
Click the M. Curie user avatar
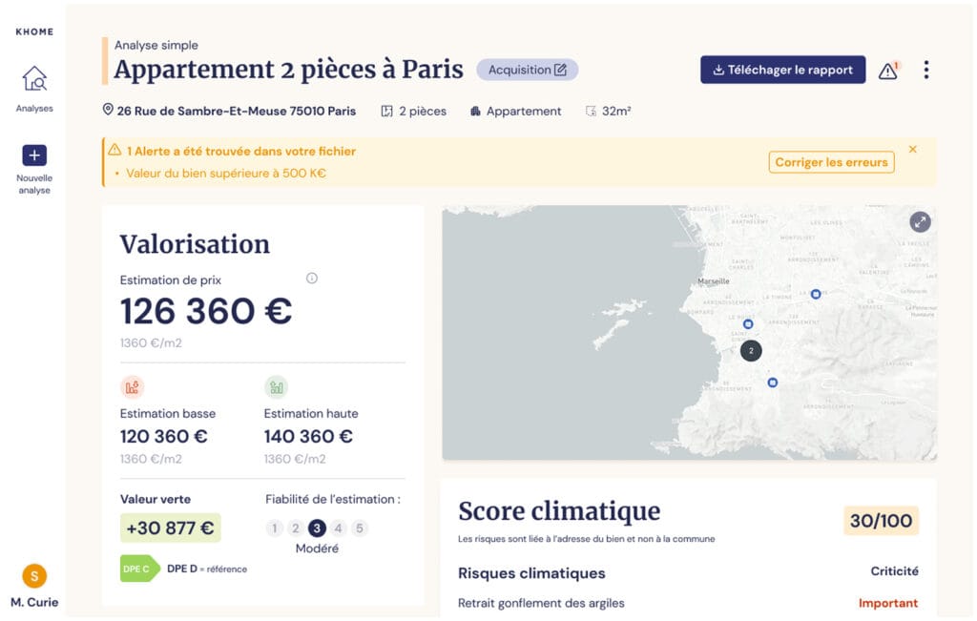34,575
